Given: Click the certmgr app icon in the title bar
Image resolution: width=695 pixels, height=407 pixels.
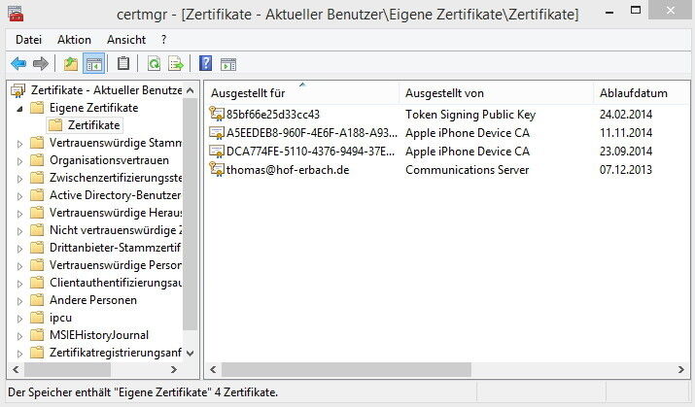Looking at the screenshot, I should pos(16,14).
